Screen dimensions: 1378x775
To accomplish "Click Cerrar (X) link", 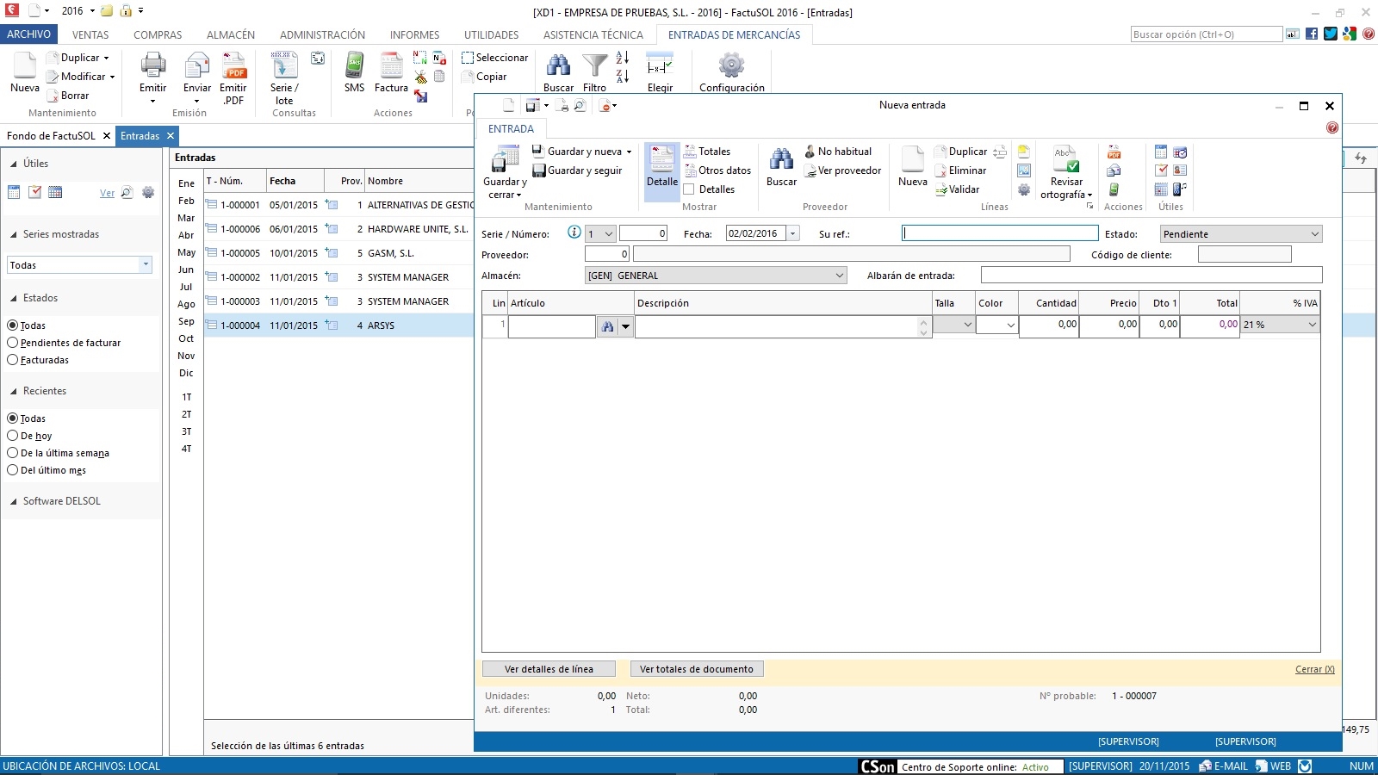I will point(1315,669).
